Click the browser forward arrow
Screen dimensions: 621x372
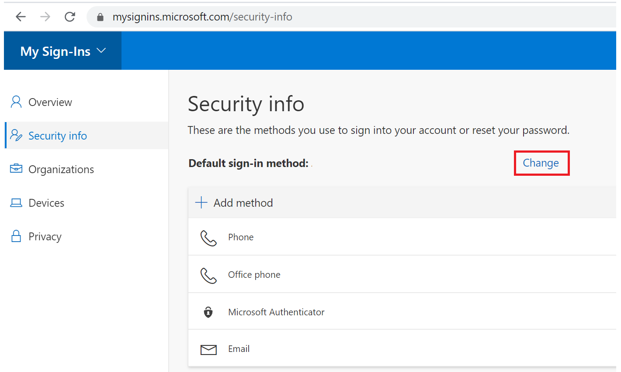pyautogui.click(x=45, y=17)
